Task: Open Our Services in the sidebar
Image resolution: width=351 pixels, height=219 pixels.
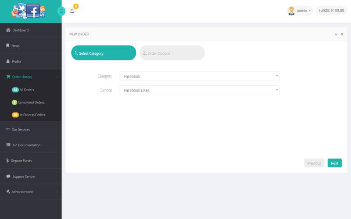Action: (31, 129)
